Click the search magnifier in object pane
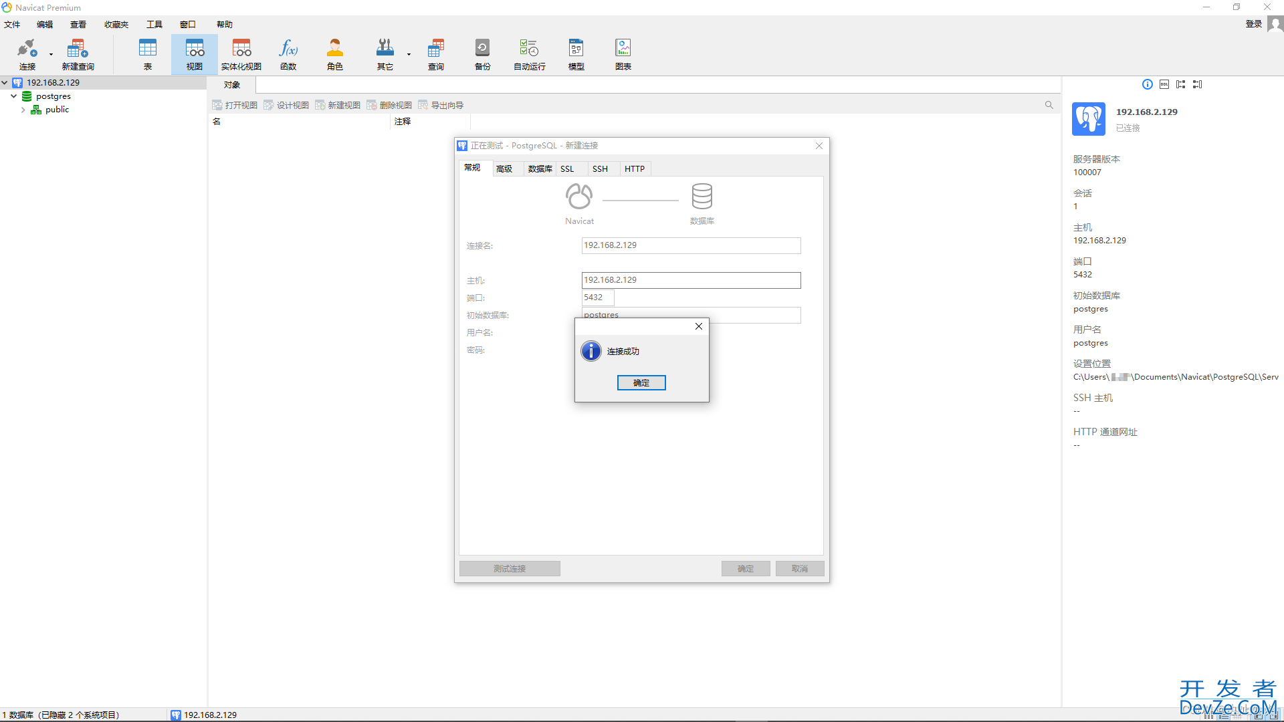This screenshot has width=1284, height=722. point(1049,105)
